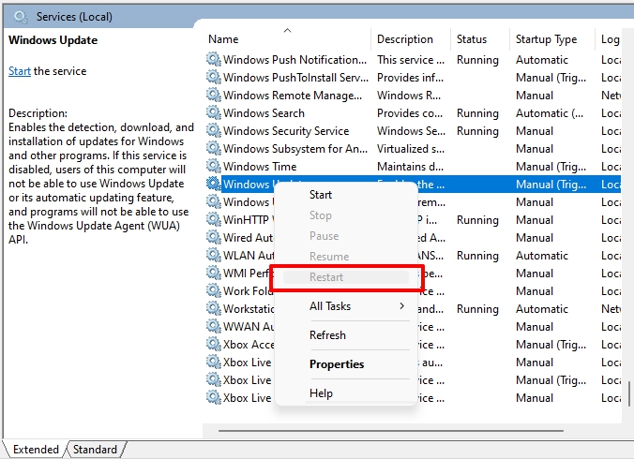Click the Windows Push Notification service gear icon
Screen dimensions: 634x459
[214, 59]
